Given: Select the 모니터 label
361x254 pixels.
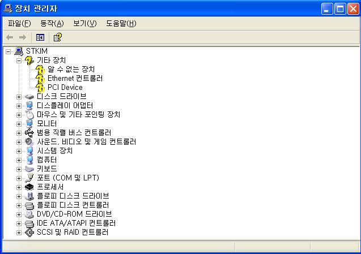Looking at the screenshot, I should click(x=46, y=124).
